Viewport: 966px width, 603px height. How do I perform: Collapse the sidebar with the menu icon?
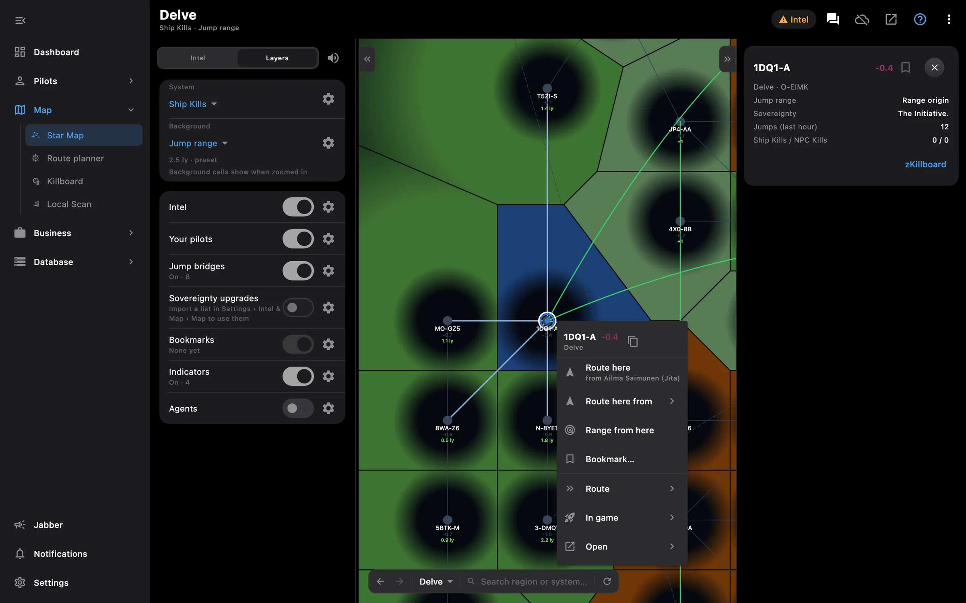[20, 20]
